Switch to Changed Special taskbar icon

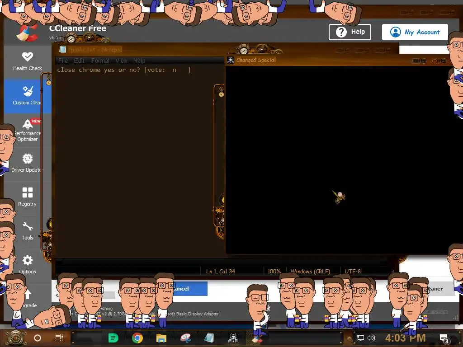coord(233,338)
